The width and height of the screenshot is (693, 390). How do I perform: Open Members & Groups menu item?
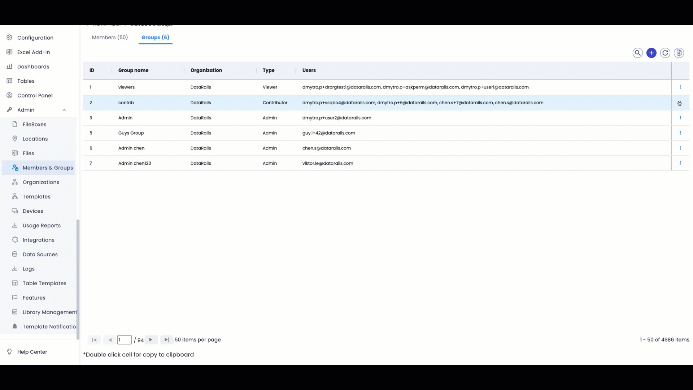(x=39, y=168)
